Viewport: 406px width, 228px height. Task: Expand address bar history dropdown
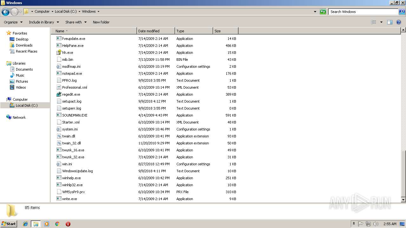coord(315,12)
